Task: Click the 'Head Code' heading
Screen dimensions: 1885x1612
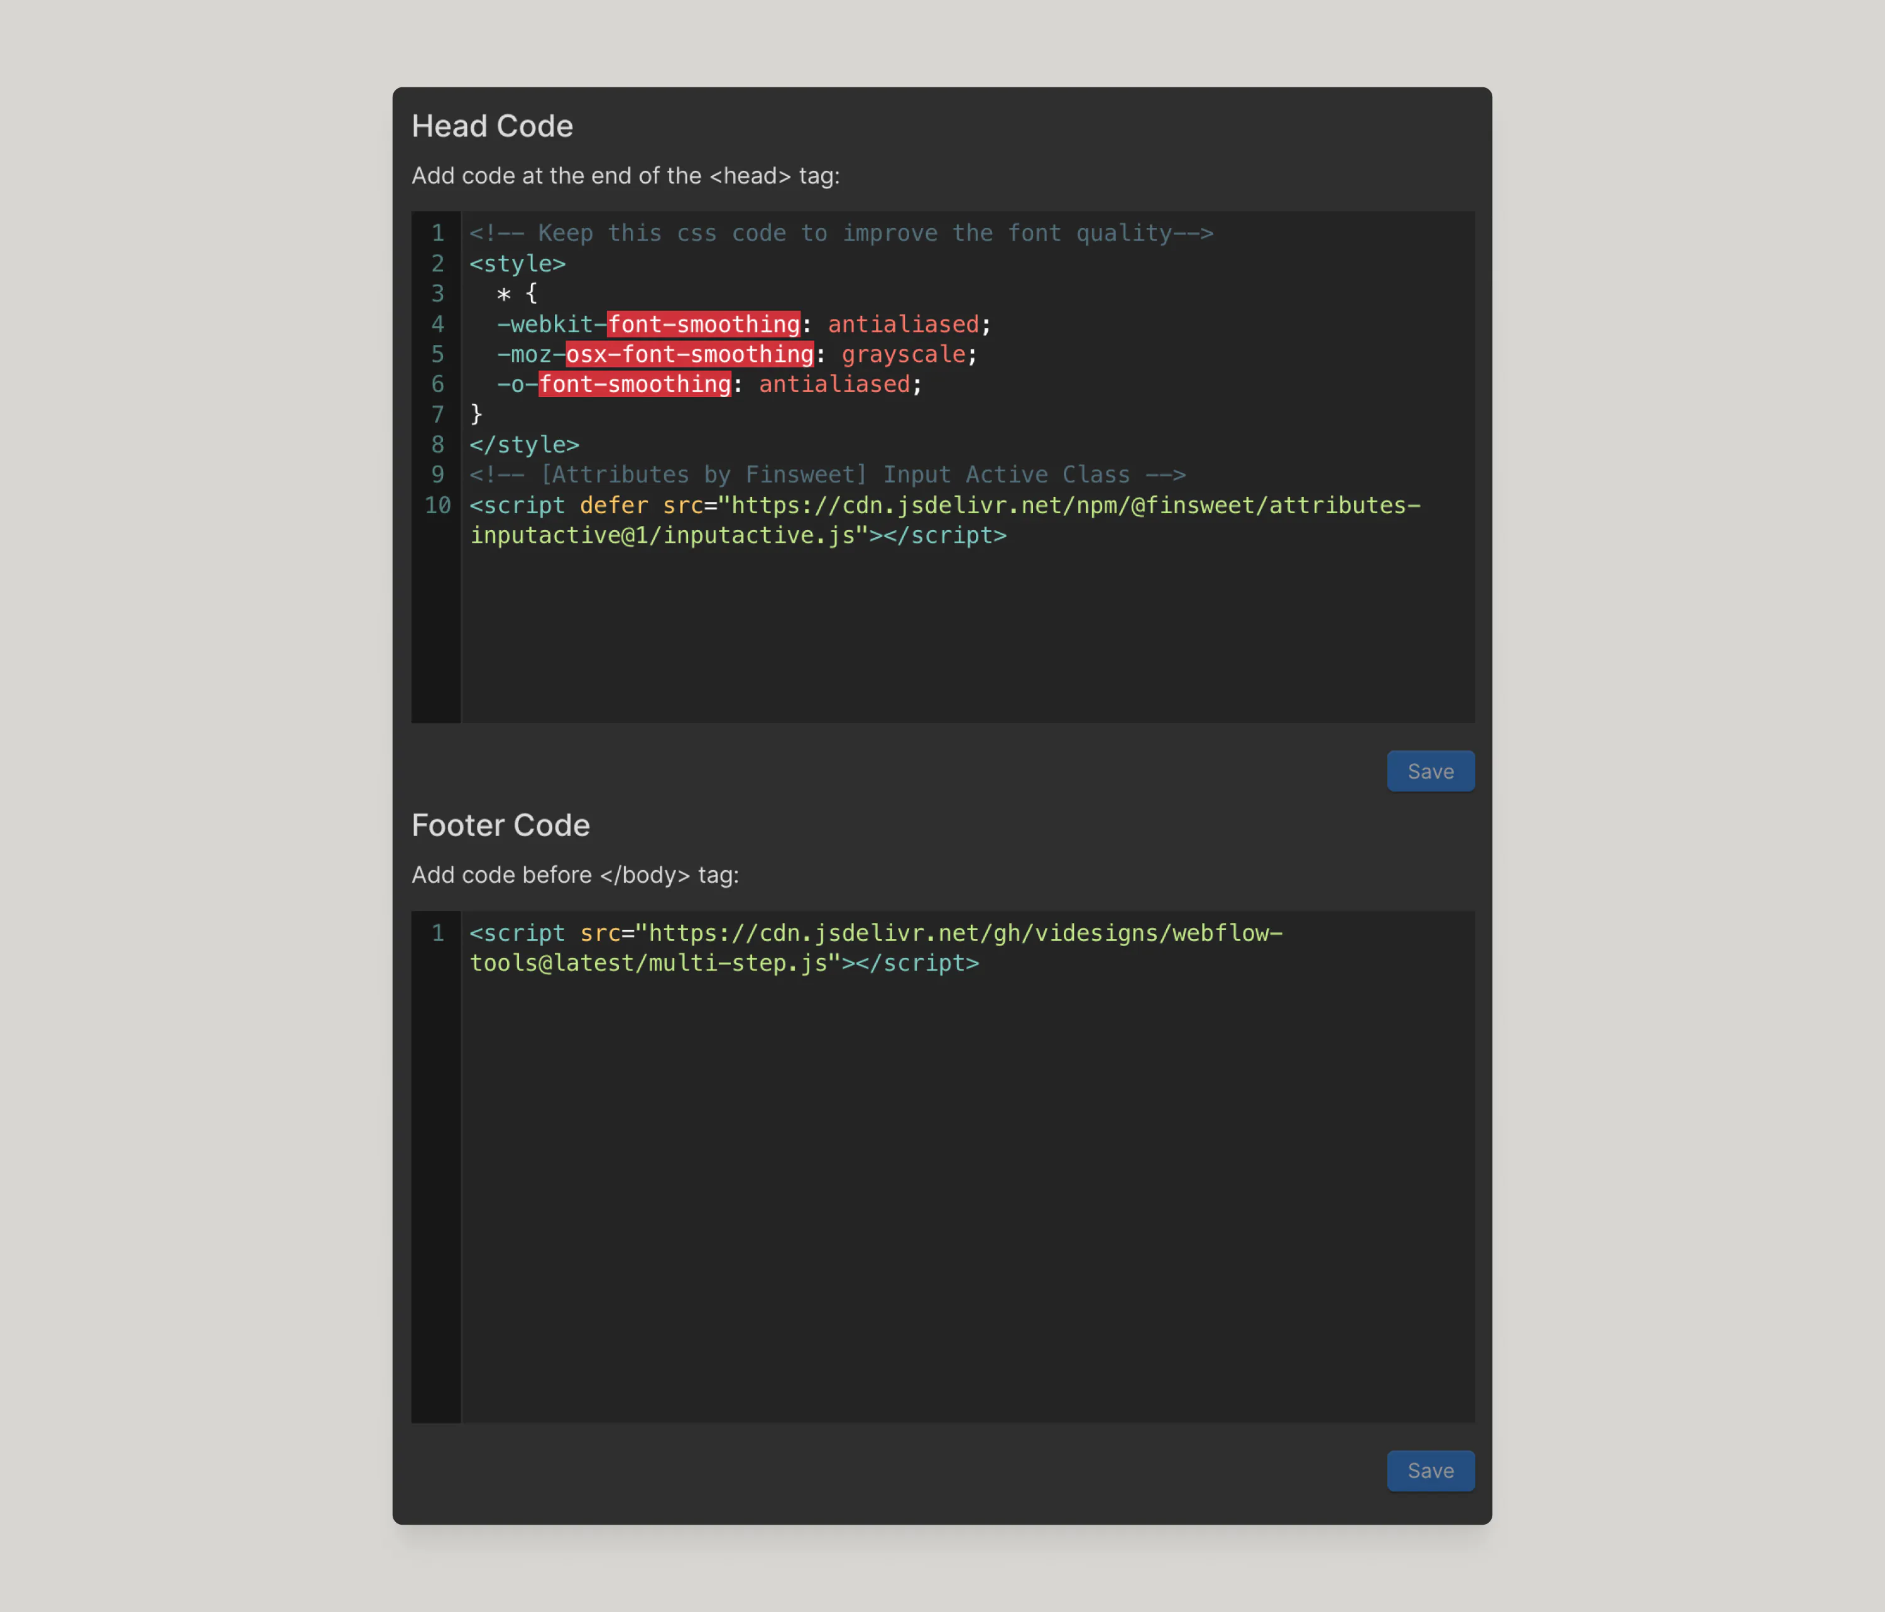Action: pos(492,126)
